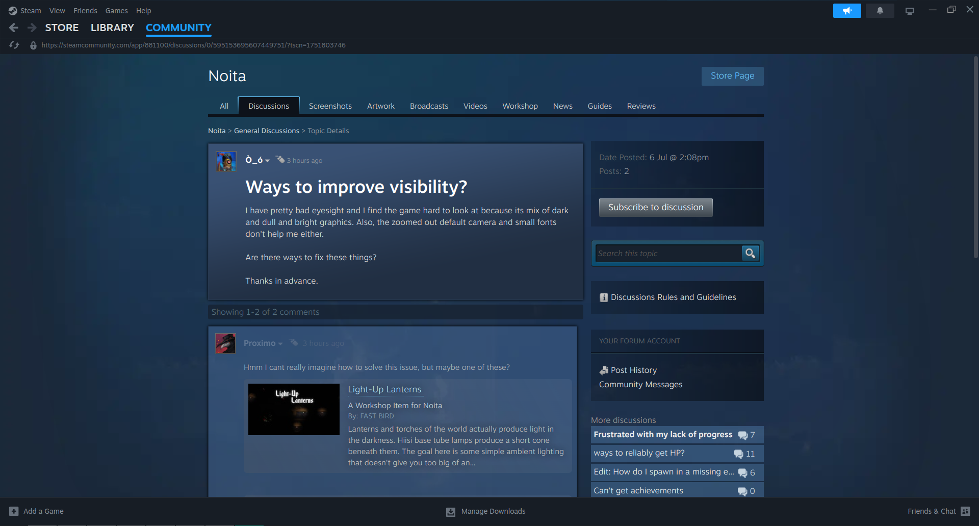
Task: Click the search magnifier button
Action: (x=750, y=254)
